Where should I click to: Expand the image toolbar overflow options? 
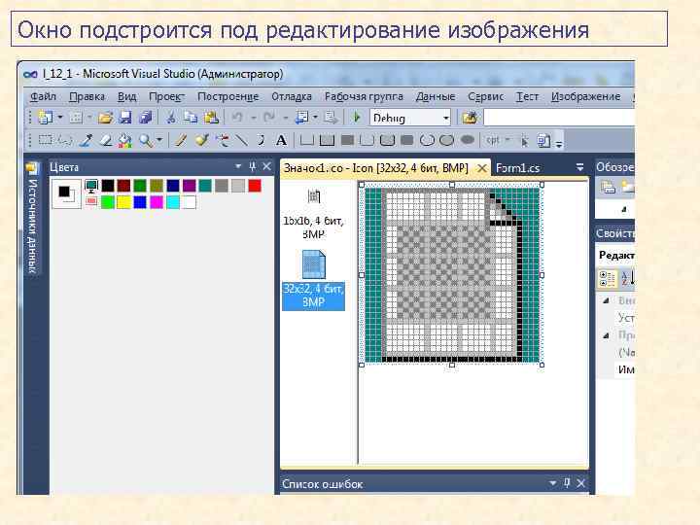coord(558,143)
